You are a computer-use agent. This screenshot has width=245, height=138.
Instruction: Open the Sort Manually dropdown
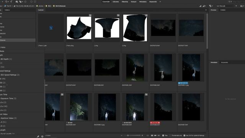click(225, 6)
